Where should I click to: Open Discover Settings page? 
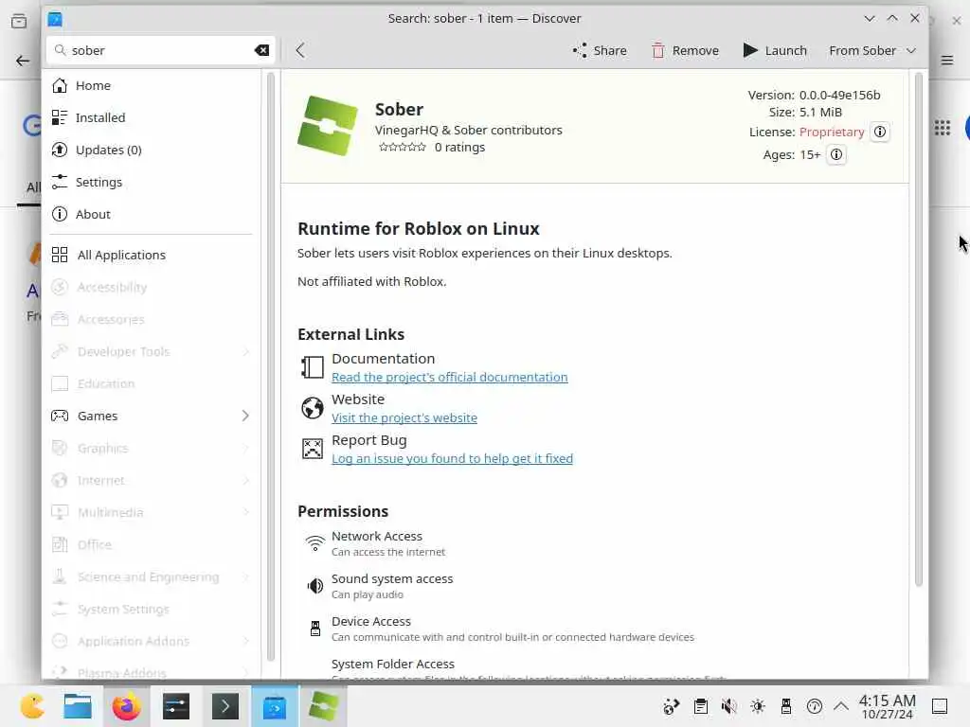point(151,182)
